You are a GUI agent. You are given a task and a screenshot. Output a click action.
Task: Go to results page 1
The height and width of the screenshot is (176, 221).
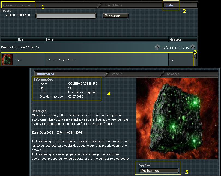tap(162, 48)
